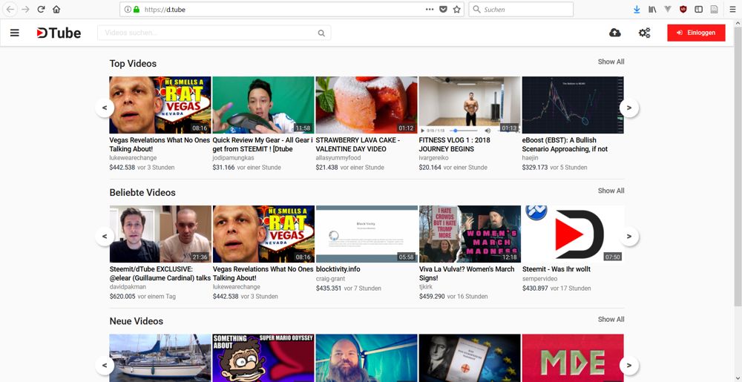742x382 pixels.
Task: Open the Firefox application menu
Action: pos(732,9)
